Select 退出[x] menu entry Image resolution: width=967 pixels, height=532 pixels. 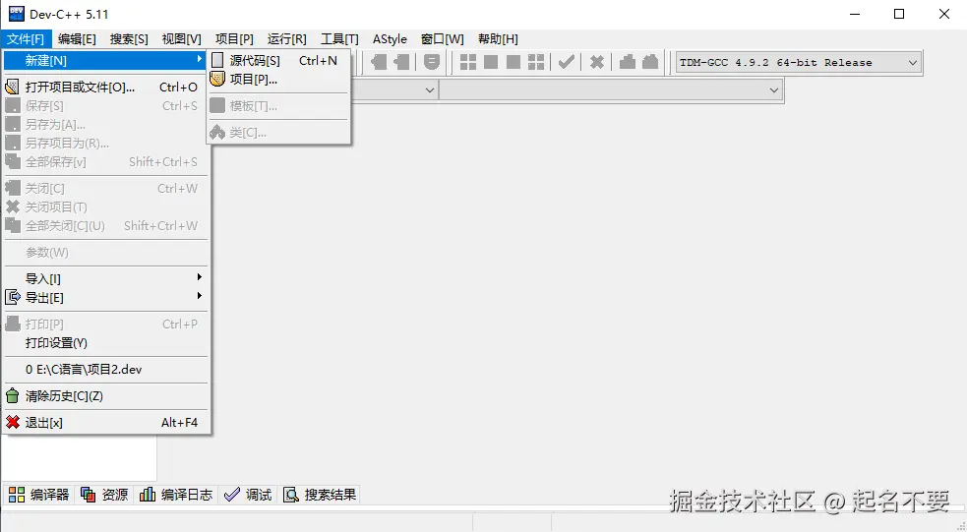coord(106,422)
